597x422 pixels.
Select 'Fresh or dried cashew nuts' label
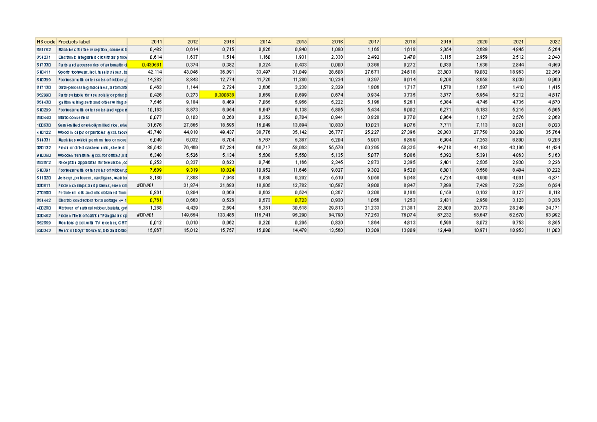pos(92,147)
